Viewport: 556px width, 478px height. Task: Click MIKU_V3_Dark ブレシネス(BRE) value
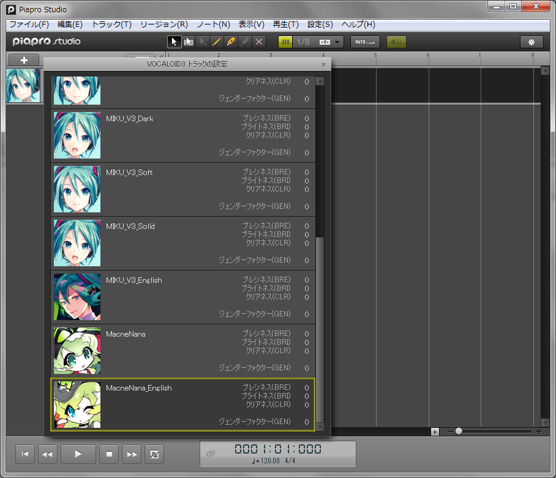click(307, 118)
